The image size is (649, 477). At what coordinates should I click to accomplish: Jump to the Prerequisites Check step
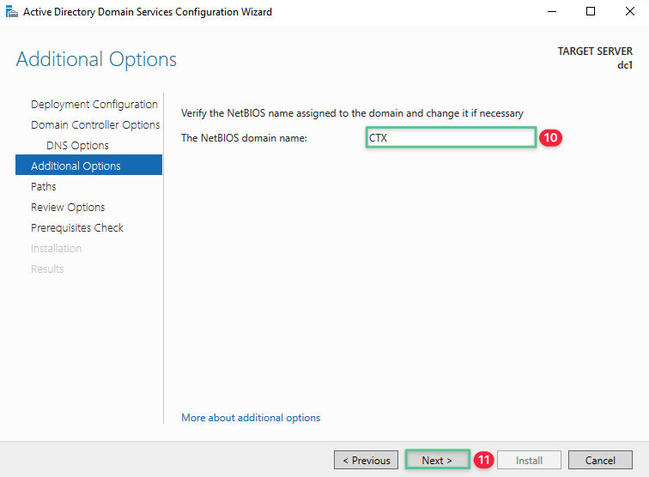77,228
